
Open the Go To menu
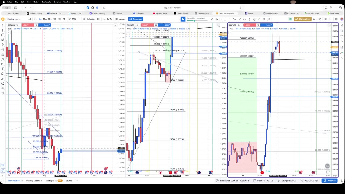(107, 19)
